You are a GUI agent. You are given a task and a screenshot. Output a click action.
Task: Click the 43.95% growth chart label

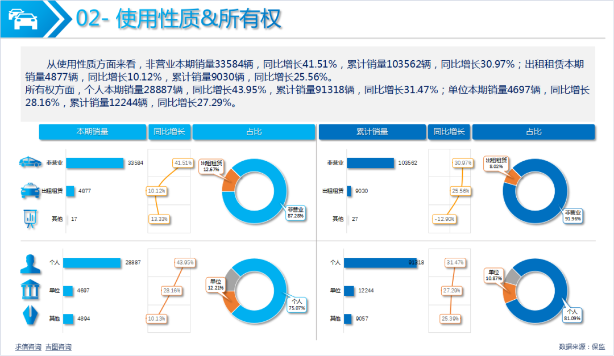tap(185, 262)
